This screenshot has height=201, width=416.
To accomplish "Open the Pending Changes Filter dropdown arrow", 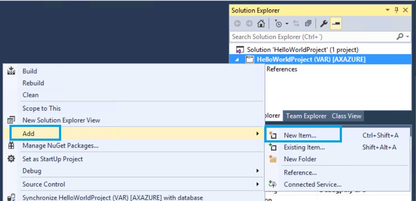I will (287, 24).
